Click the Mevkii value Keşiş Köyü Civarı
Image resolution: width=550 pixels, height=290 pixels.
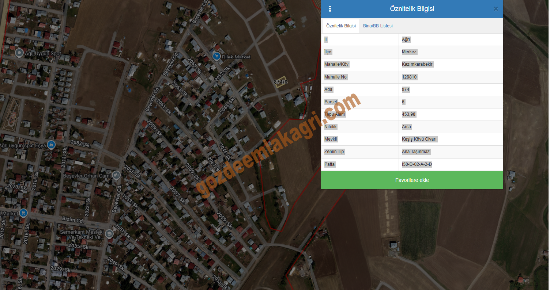click(x=419, y=139)
